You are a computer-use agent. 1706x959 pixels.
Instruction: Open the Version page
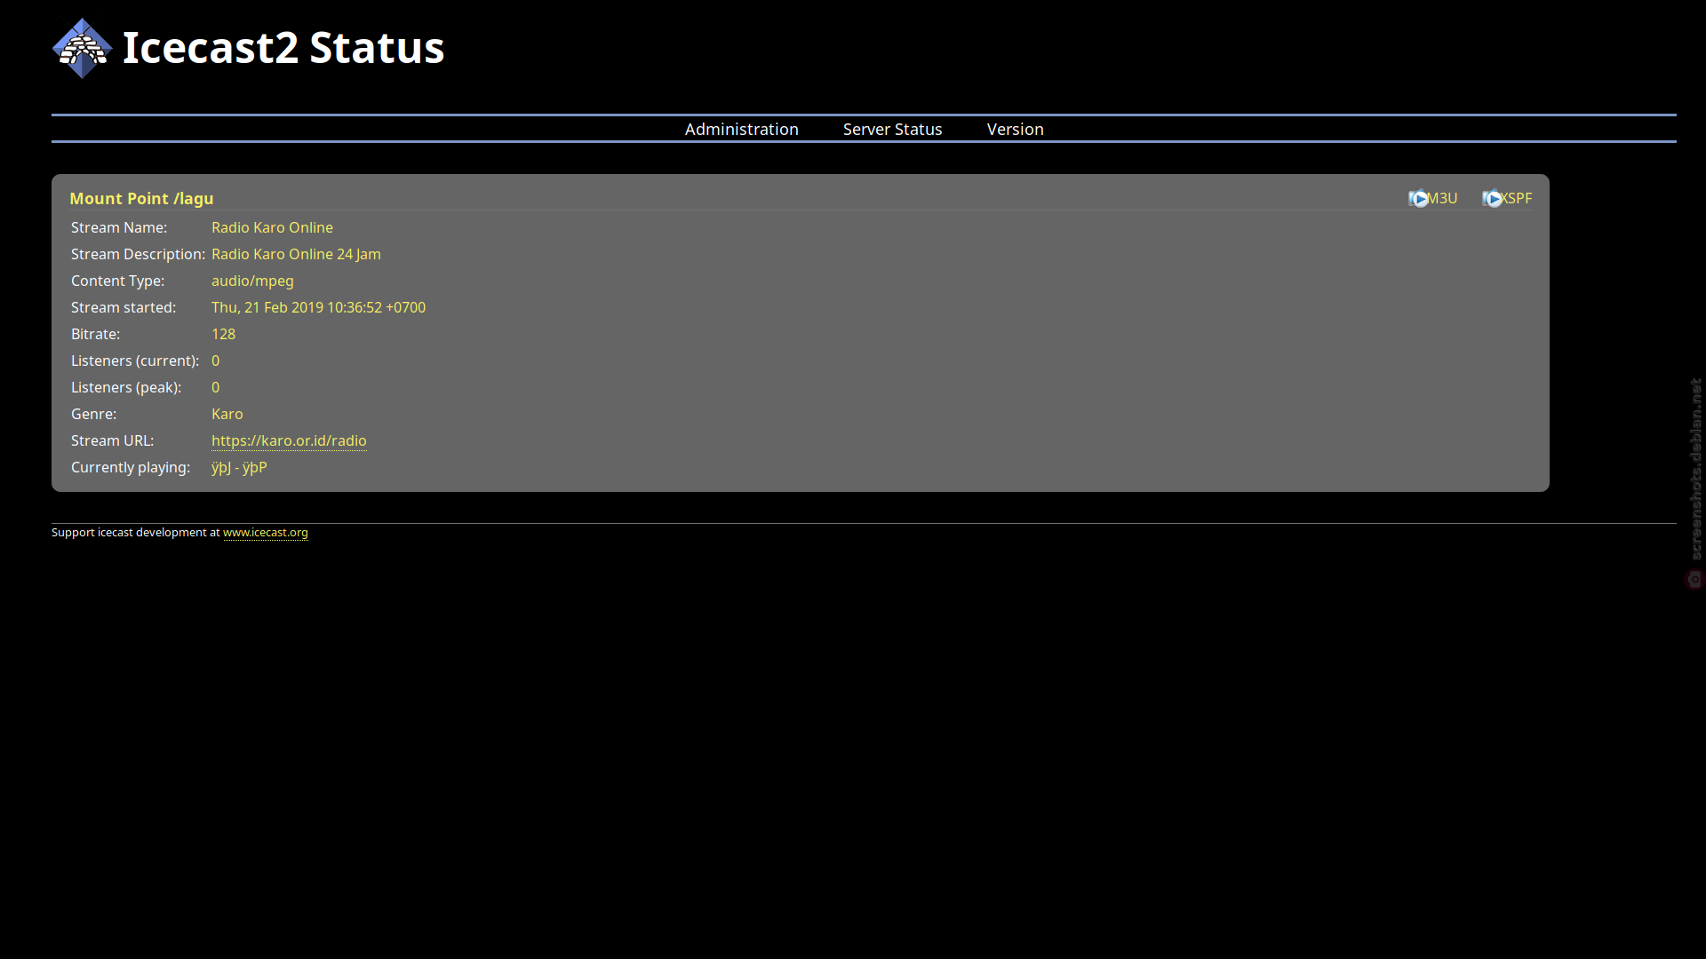pyautogui.click(x=1015, y=129)
